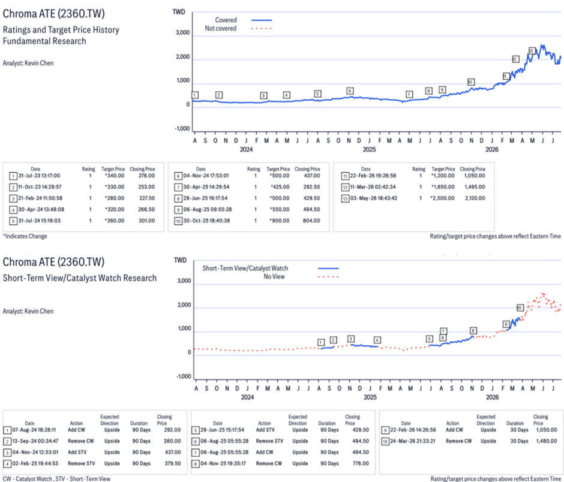Click the date 31-Jul-23 13:17:00
This screenshot has height=482, width=564.
pos(39,176)
